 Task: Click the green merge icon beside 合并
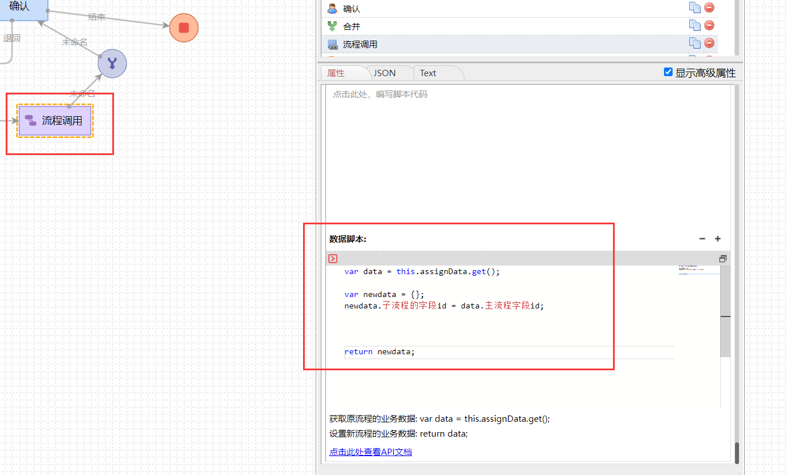(x=332, y=26)
